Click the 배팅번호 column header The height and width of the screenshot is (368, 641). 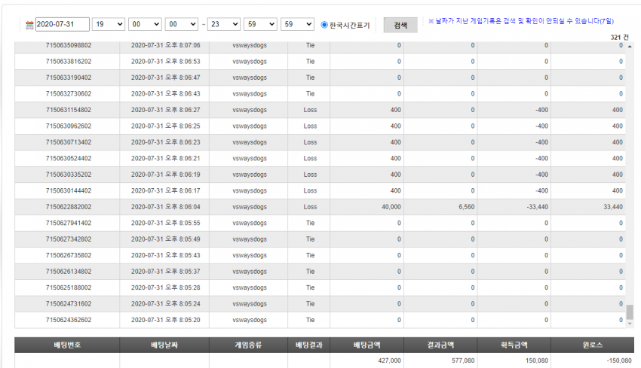coord(67,345)
